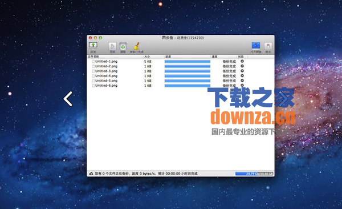Click the backup complete text for Untitled-1.png

coord(229,62)
